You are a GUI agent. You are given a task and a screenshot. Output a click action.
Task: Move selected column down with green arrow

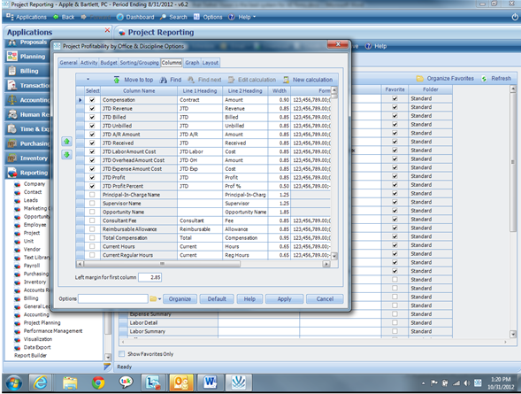pyautogui.click(x=67, y=155)
